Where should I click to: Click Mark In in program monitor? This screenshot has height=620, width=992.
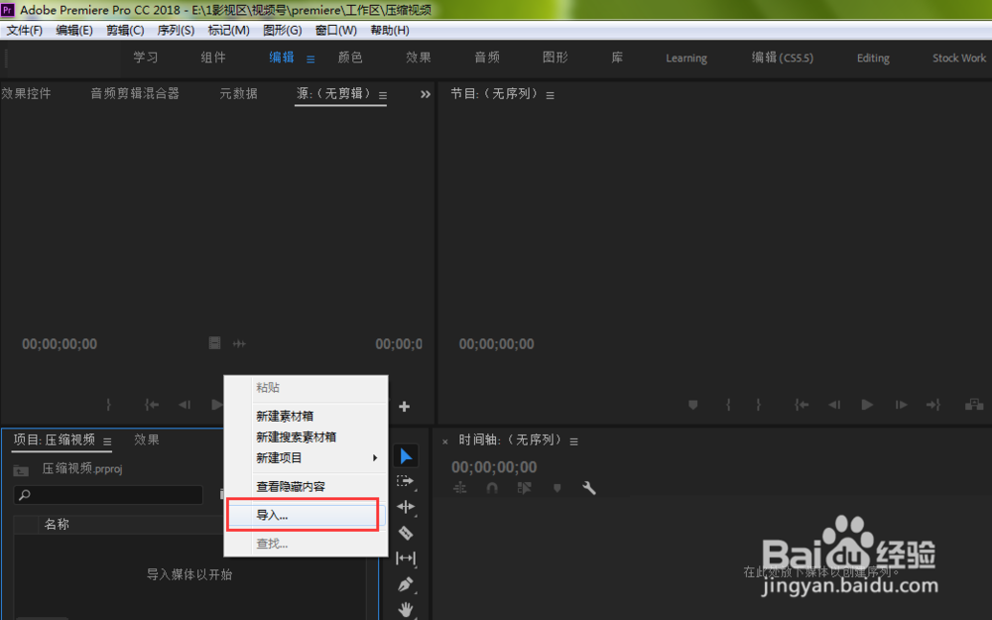pyautogui.click(x=728, y=405)
